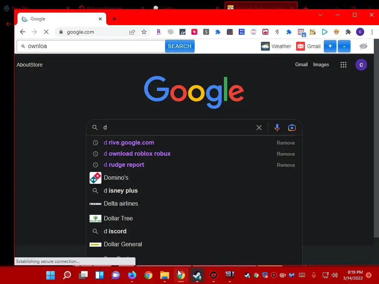Click the share page icon in address bar
Viewport: 379px width, 284px height.
pyautogui.click(x=132, y=32)
